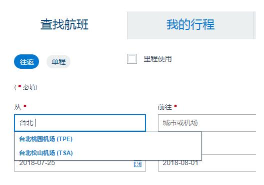The width and height of the screenshot is (264, 185).
Task: Click the 必填 required-fields note
Action: tap(26, 87)
